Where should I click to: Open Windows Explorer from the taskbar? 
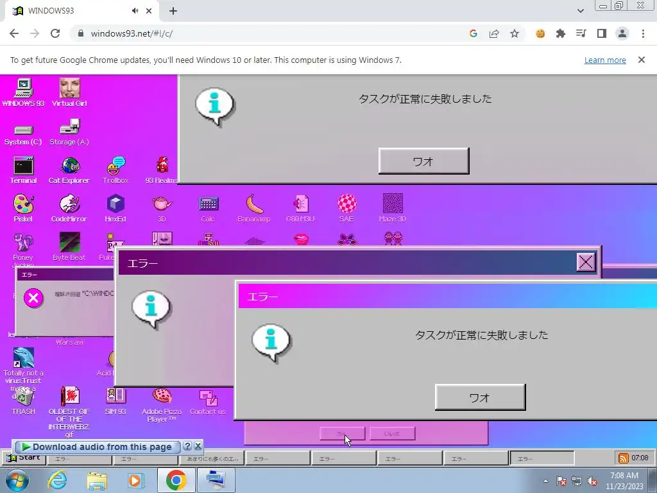tap(97, 480)
